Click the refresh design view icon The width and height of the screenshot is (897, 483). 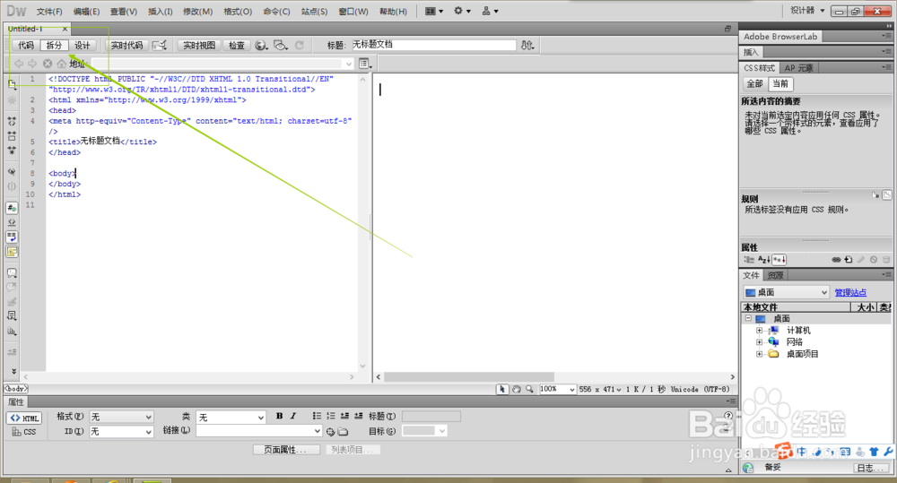(x=300, y=45)
